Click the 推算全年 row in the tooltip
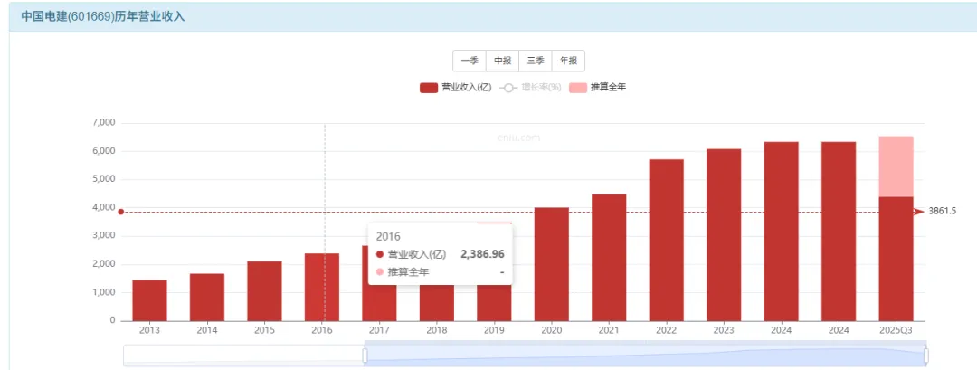The width and height of the screenshot is (977, 370). coord(440,272)
